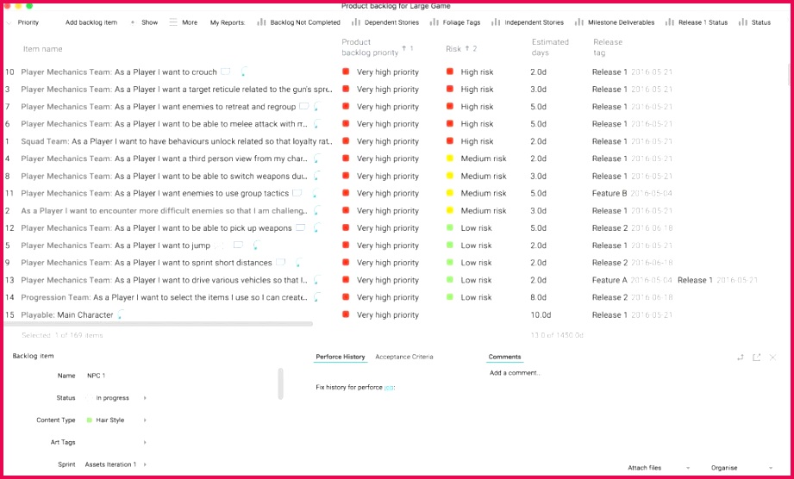The height and width of the screenshot is (479, 794).
Task: Switch to the Acceptance Criteria tab
Action: point(404,357)
